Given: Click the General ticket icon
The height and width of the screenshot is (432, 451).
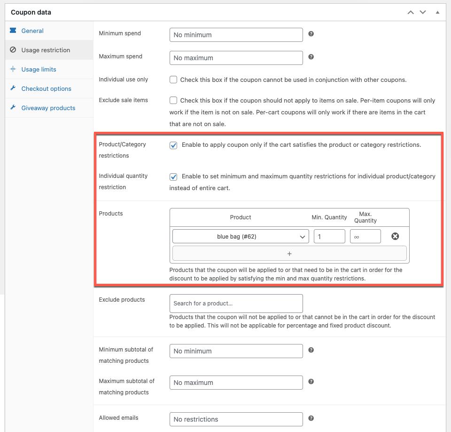Looking at the screenshot, I should [x=13, y=30].
